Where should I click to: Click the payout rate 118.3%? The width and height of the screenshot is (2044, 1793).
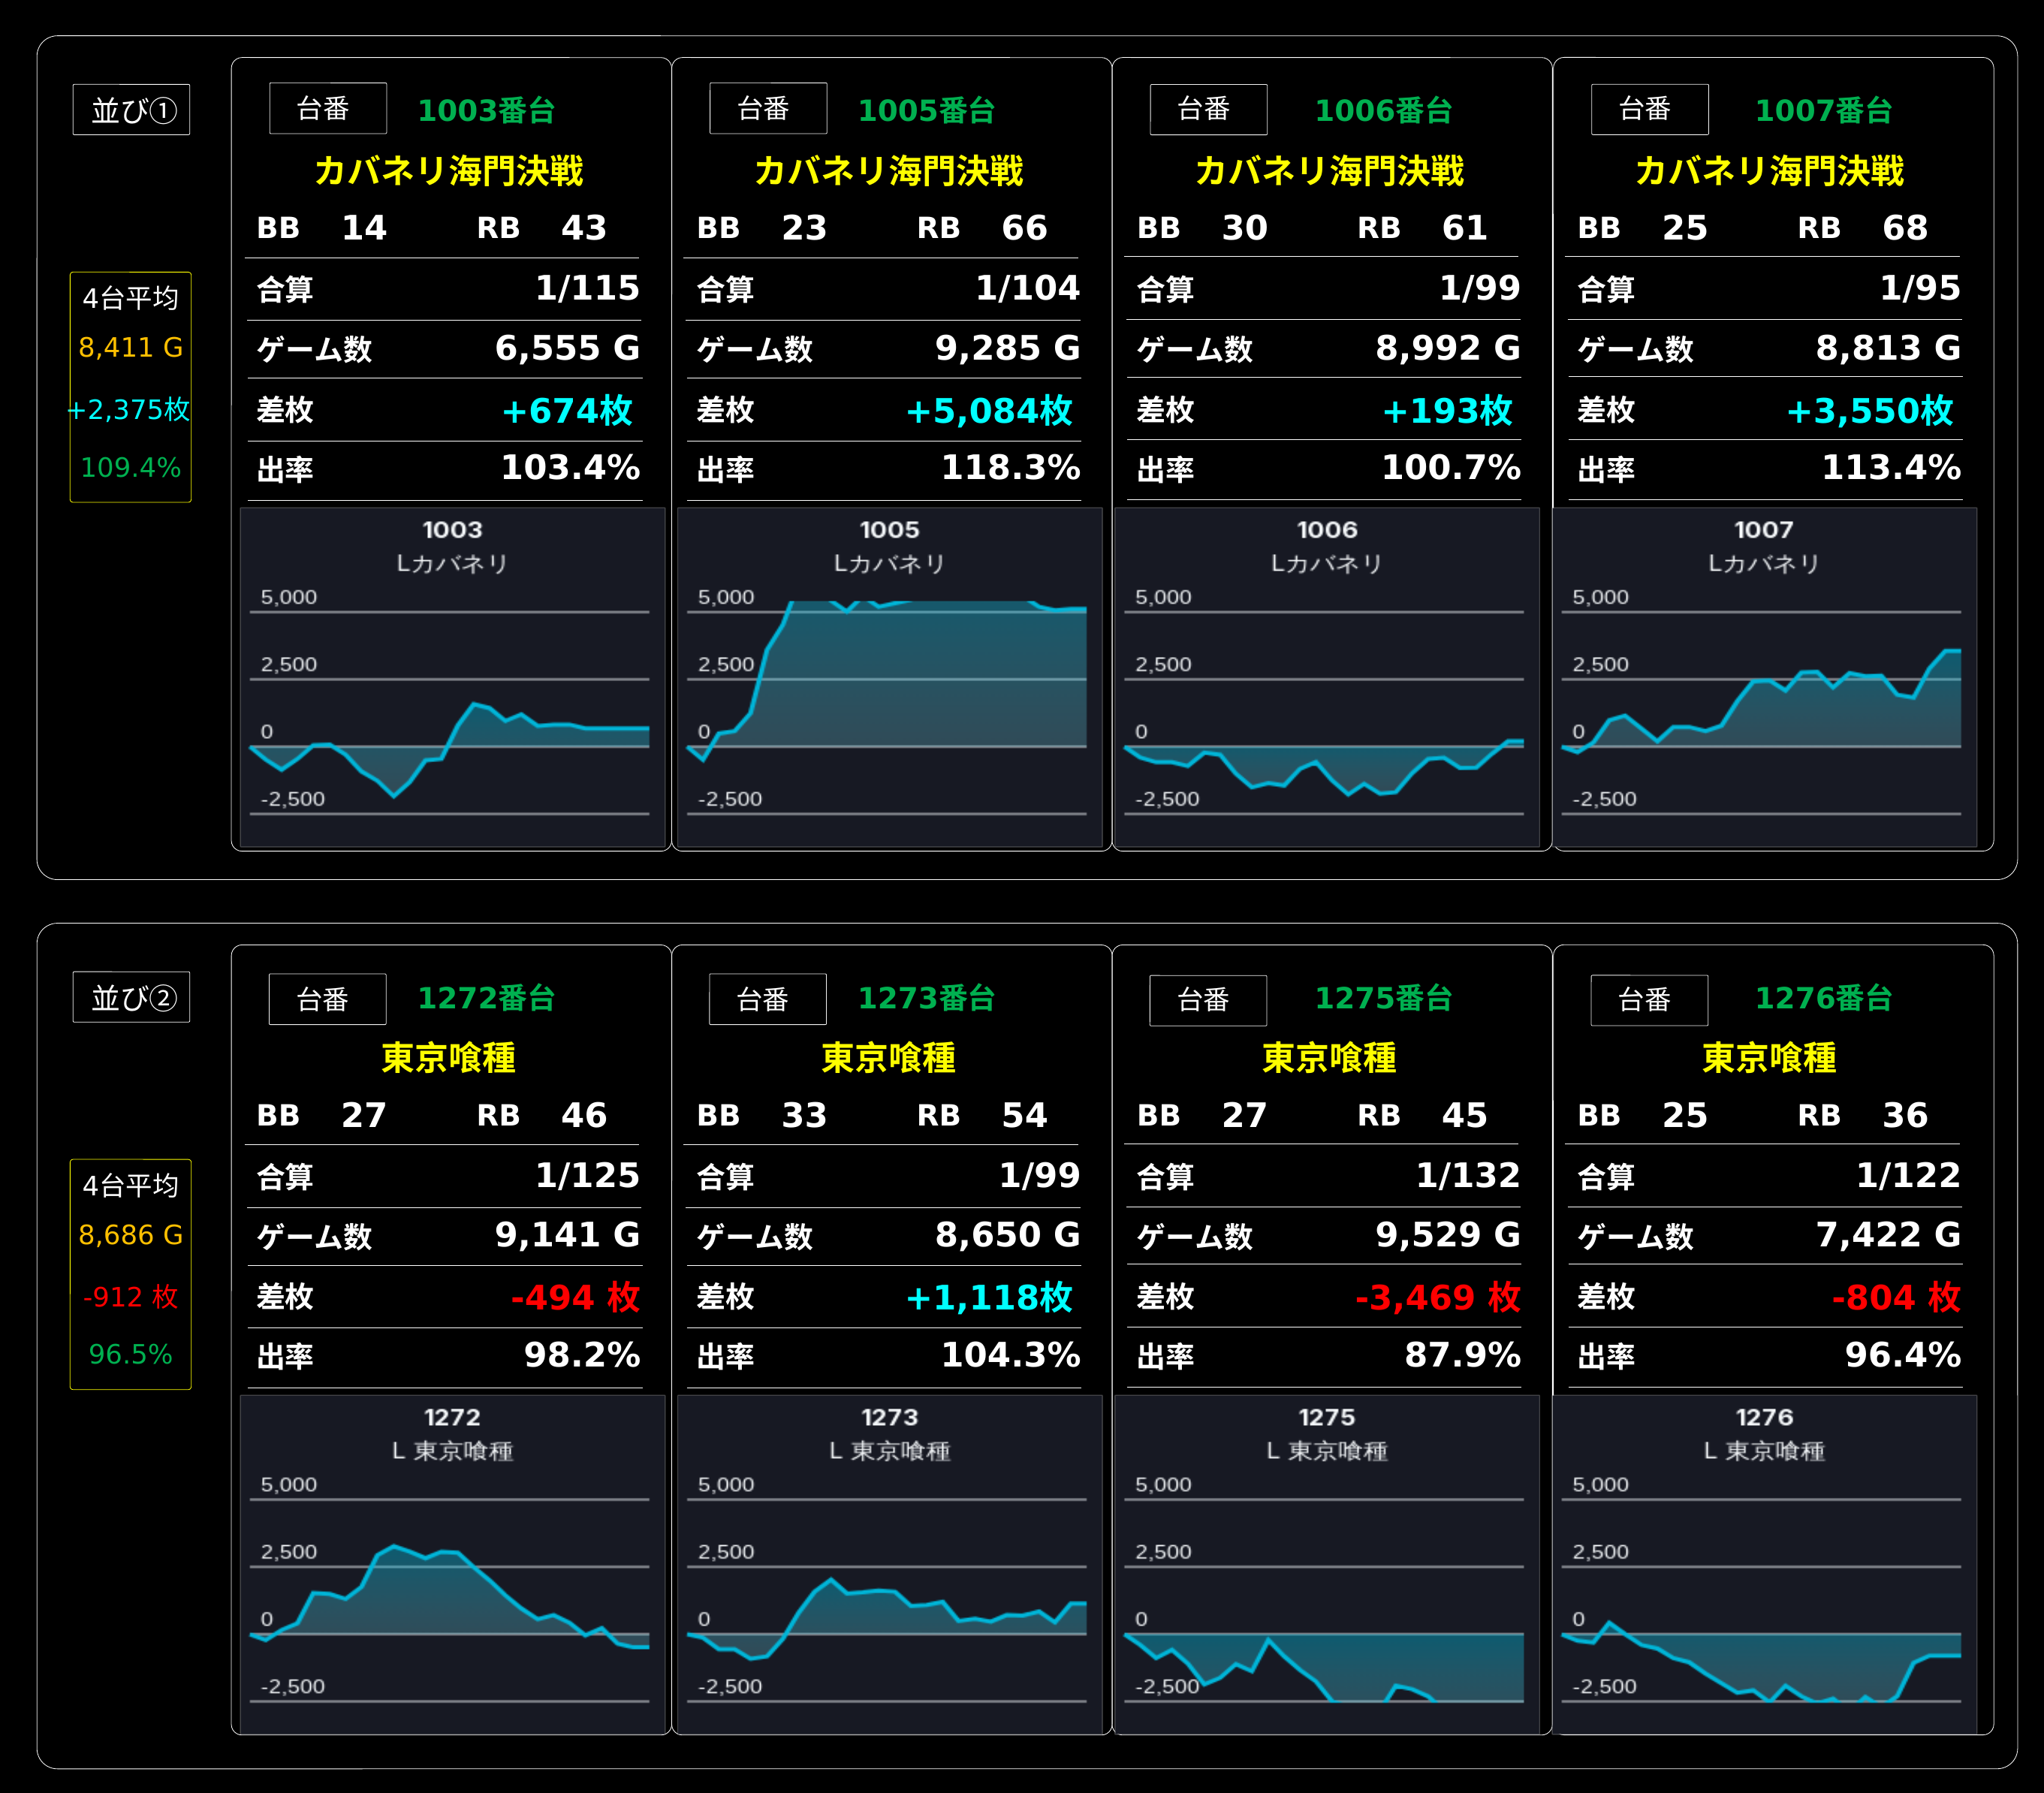pos(1010,468)
